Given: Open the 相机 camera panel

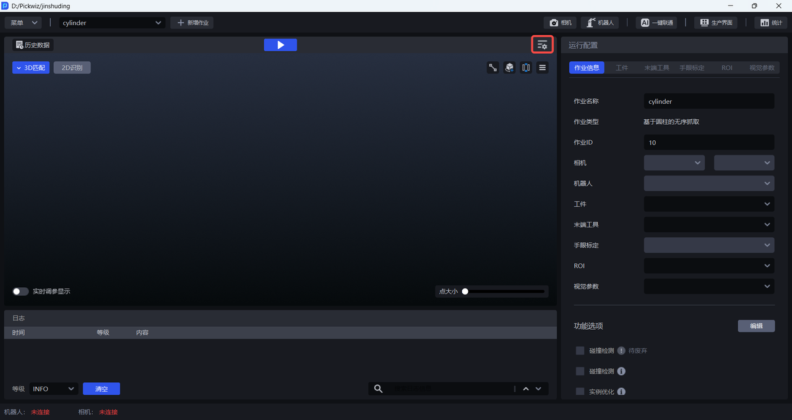Looking at the screenshot, I should pyautogui.click(x=560, y=23).
